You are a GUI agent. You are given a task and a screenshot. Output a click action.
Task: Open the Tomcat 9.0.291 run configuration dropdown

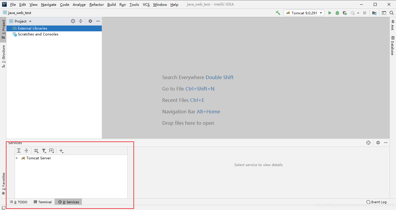(304, 13)
